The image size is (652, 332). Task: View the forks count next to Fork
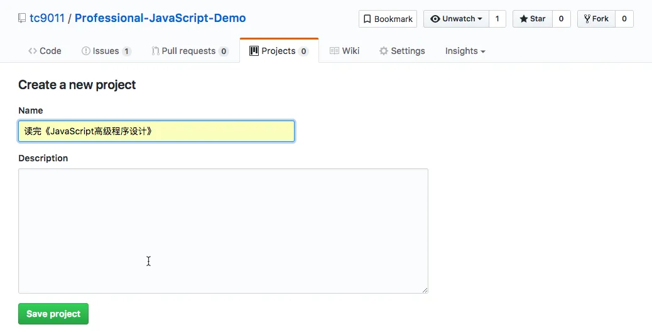624,19
